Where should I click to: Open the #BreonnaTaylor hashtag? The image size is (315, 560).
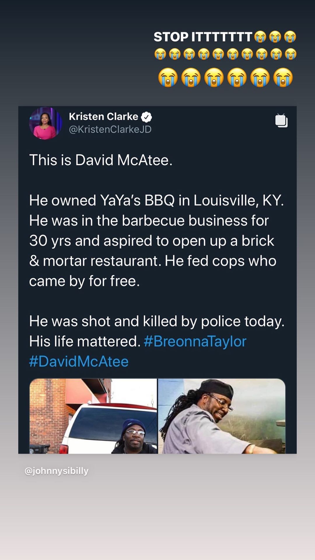195,341
